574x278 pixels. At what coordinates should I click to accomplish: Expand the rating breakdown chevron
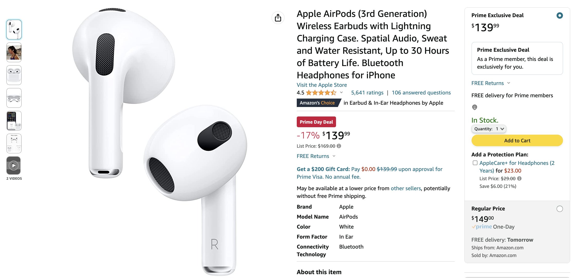click(x=341, y=92)
